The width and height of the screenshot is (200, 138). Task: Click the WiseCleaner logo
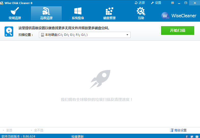pyautogui.click(x=179, y=16)
